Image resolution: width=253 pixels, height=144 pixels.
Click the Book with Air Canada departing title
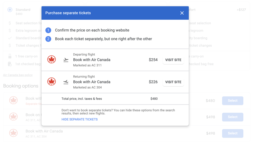[x=92, y=60]
